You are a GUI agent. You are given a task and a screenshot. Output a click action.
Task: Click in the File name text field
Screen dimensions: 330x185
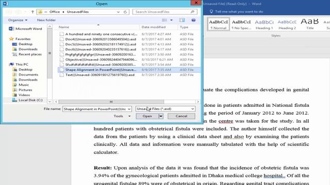coord(95,109)
